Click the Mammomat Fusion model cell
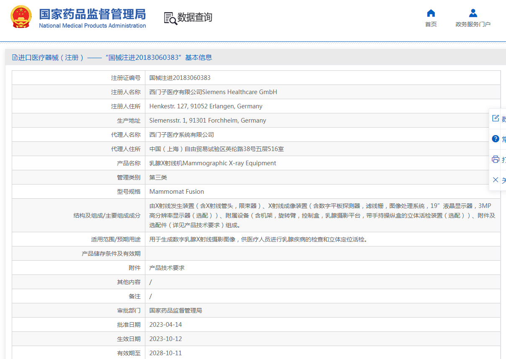The image size is (506, 359). coord(176,192)
